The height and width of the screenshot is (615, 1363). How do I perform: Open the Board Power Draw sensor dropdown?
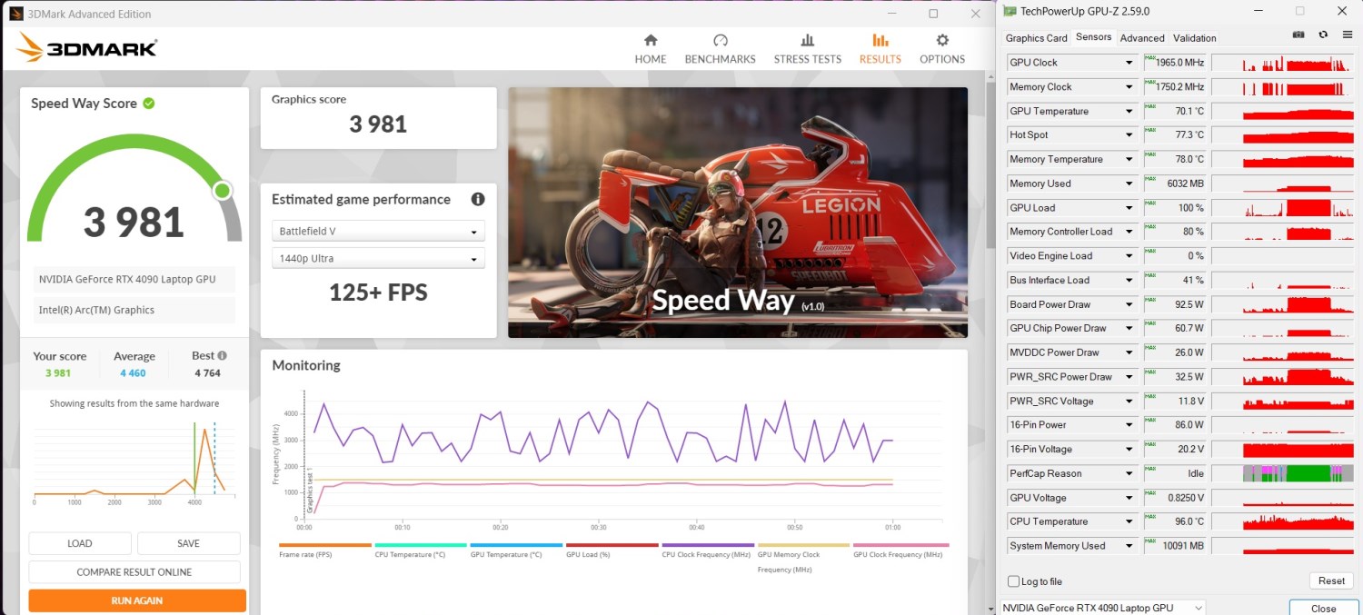[x=1129, y=304]
